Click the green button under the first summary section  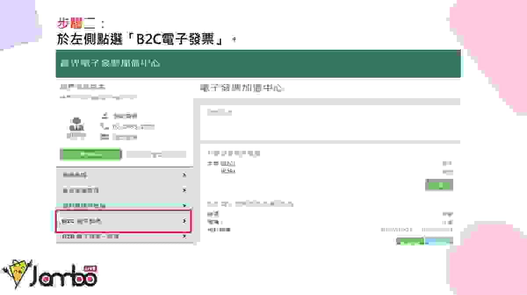[439, 185]
